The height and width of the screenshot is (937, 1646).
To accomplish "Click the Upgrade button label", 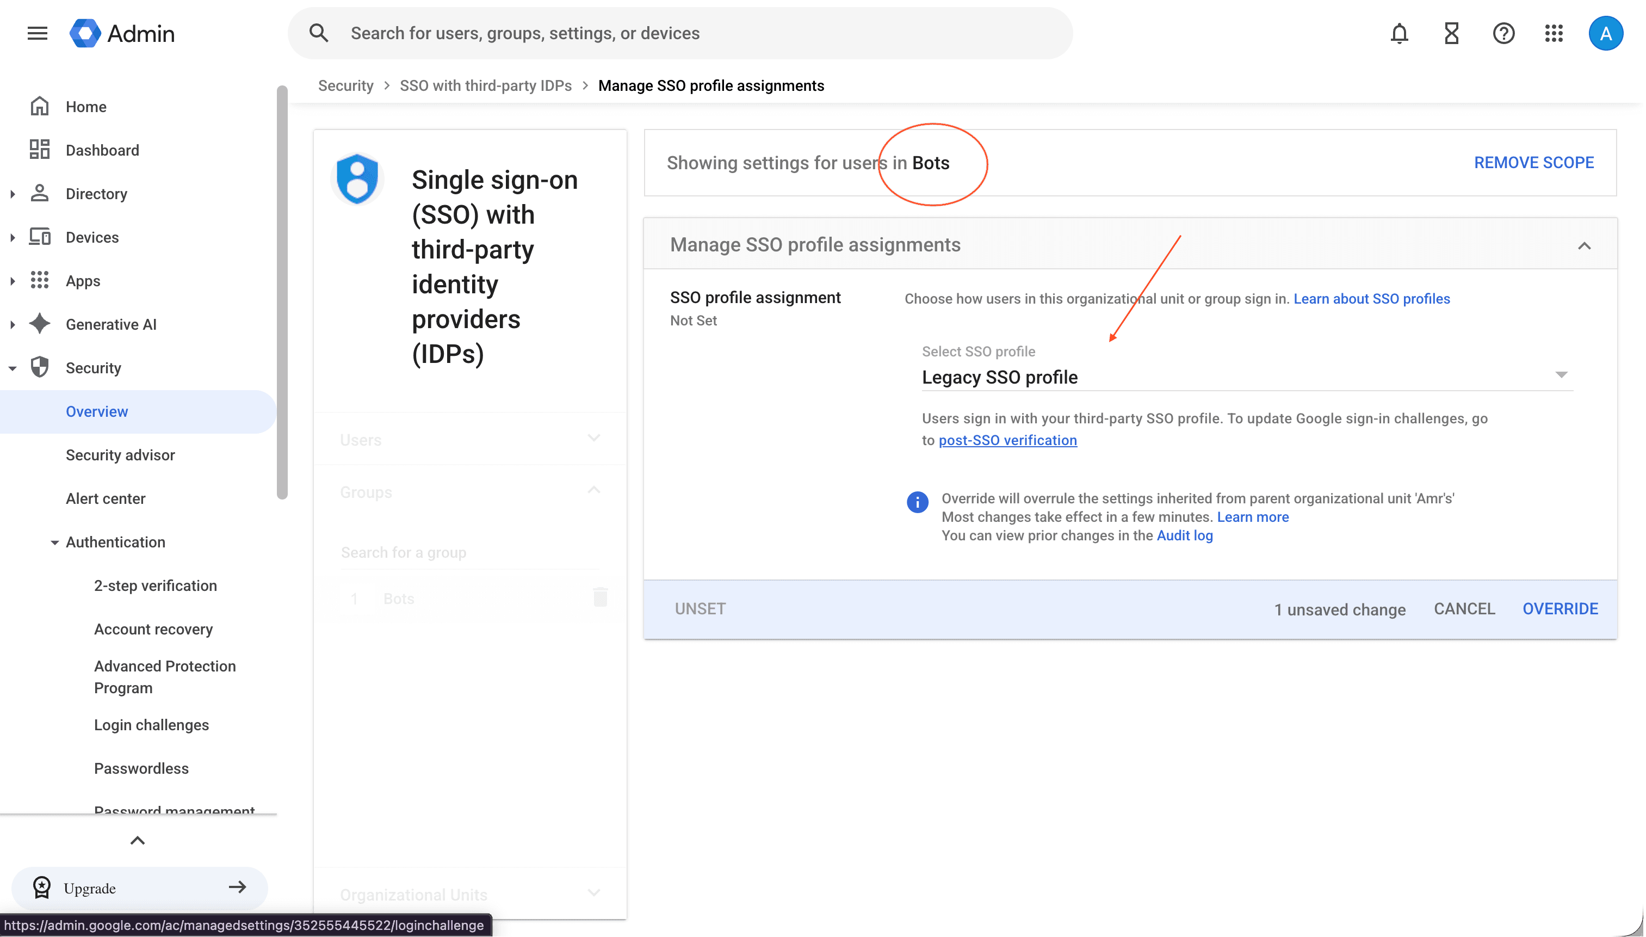I will pos(89,888).
